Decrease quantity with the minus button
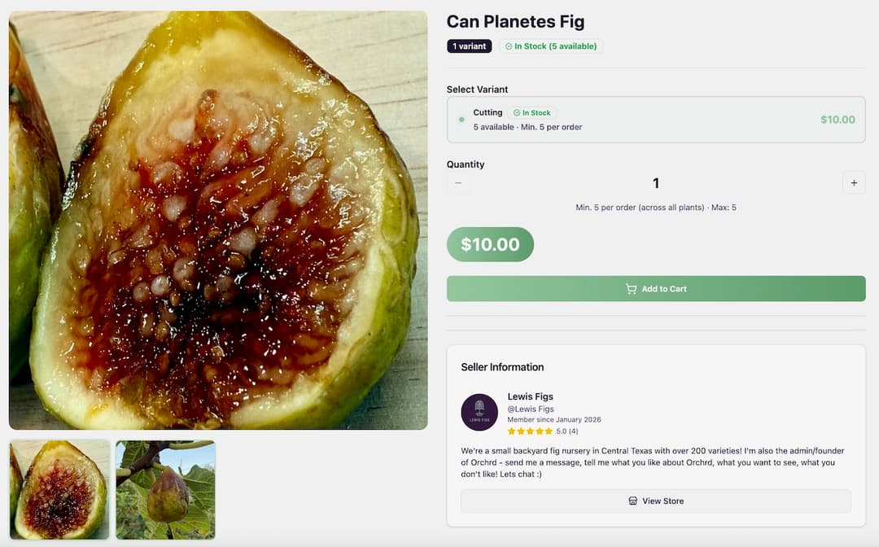879x547 pixels. 458,183
